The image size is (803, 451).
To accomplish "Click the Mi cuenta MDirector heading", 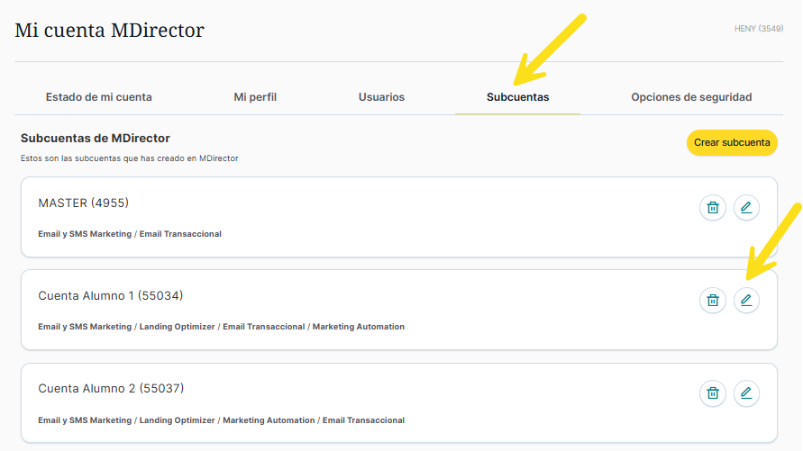I will tap(110, 31).
